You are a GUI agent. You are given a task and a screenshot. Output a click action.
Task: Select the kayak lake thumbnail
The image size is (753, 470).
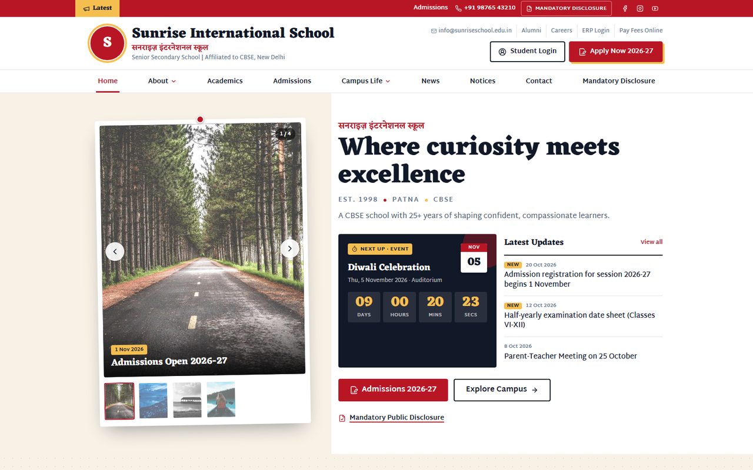point(221,399)
